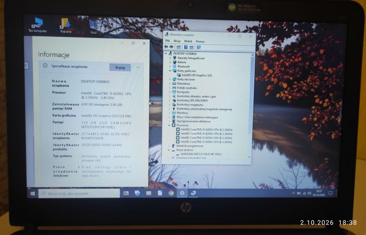Viewport: 366px width, 235px height.
Task: Click the blue Help question-mark toolbar icon
Action: 186,47
